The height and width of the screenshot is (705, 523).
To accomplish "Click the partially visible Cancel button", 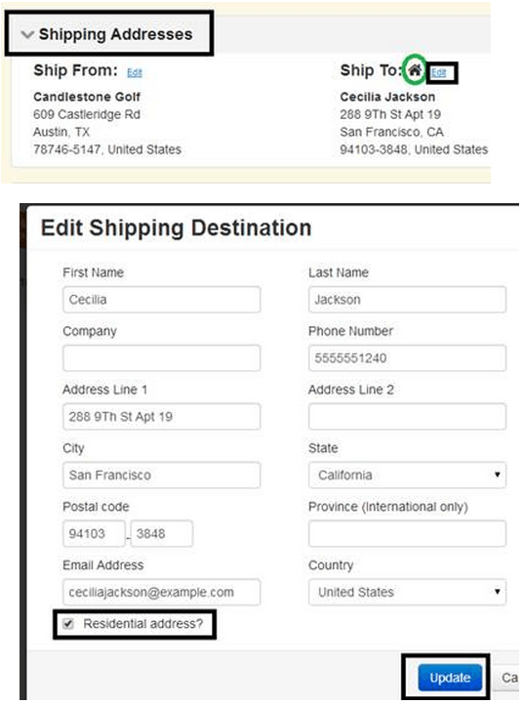I will (x=509, y=678).
